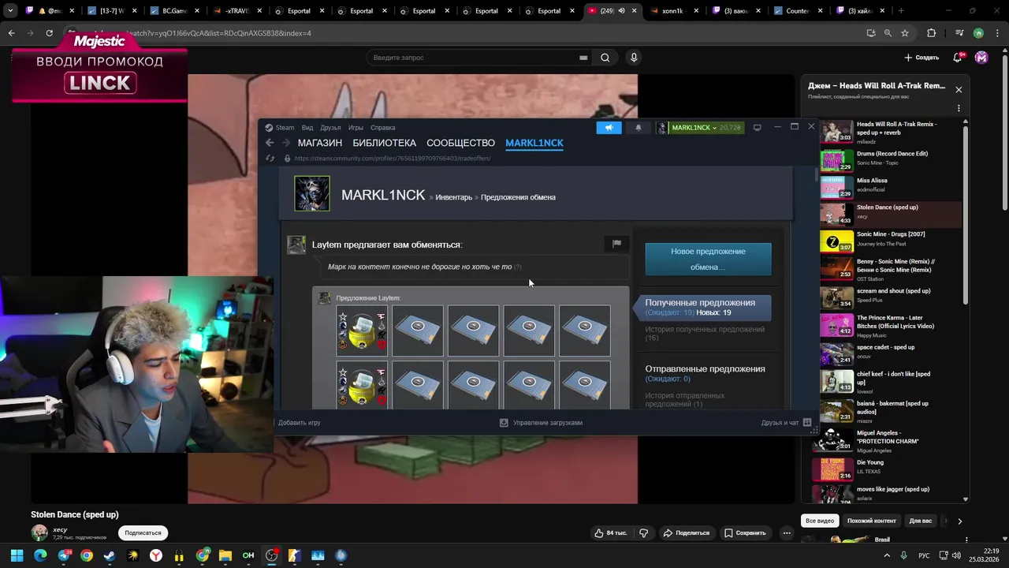Click the Создать button on YouTube
This screenshot has width=1009, height=568.
(922, 58)
